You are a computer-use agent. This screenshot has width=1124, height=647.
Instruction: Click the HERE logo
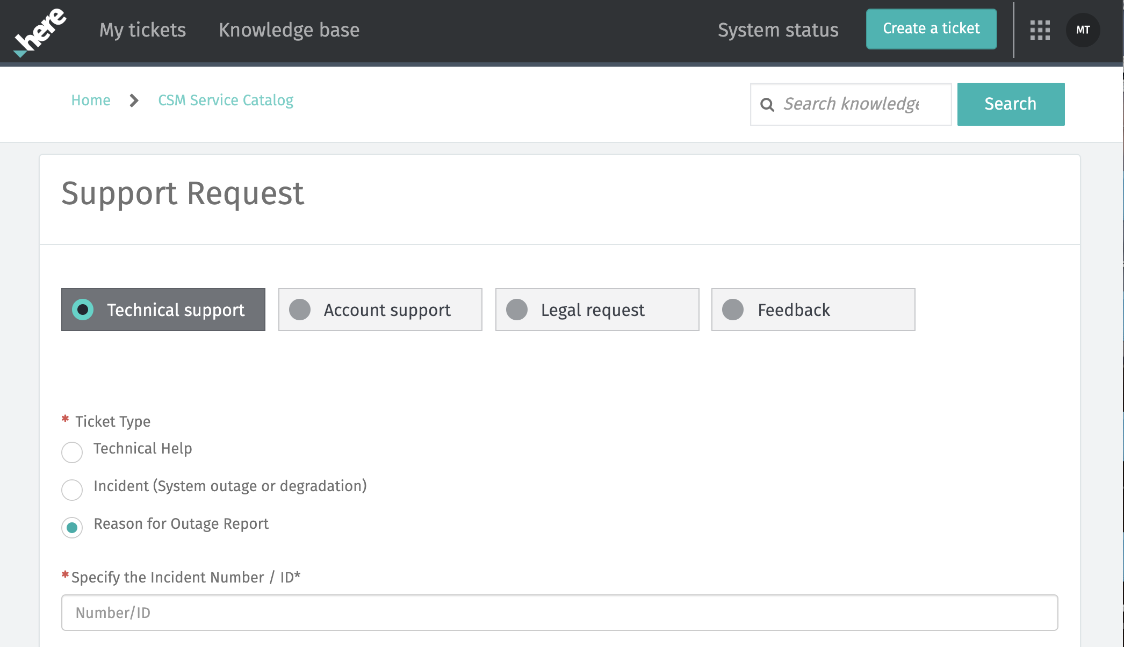tap(40, 32)
